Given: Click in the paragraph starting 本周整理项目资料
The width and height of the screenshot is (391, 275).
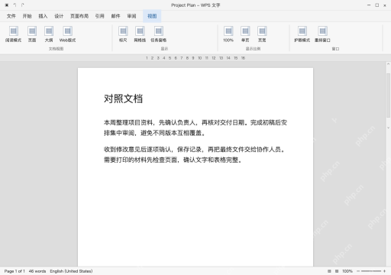Looking at the screenshot, I should (x=195, y=128).
